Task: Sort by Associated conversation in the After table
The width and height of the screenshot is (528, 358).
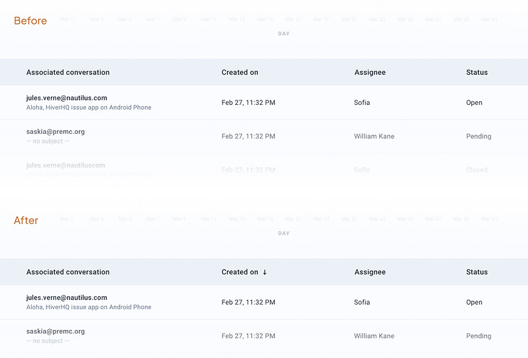Action: 68,272
